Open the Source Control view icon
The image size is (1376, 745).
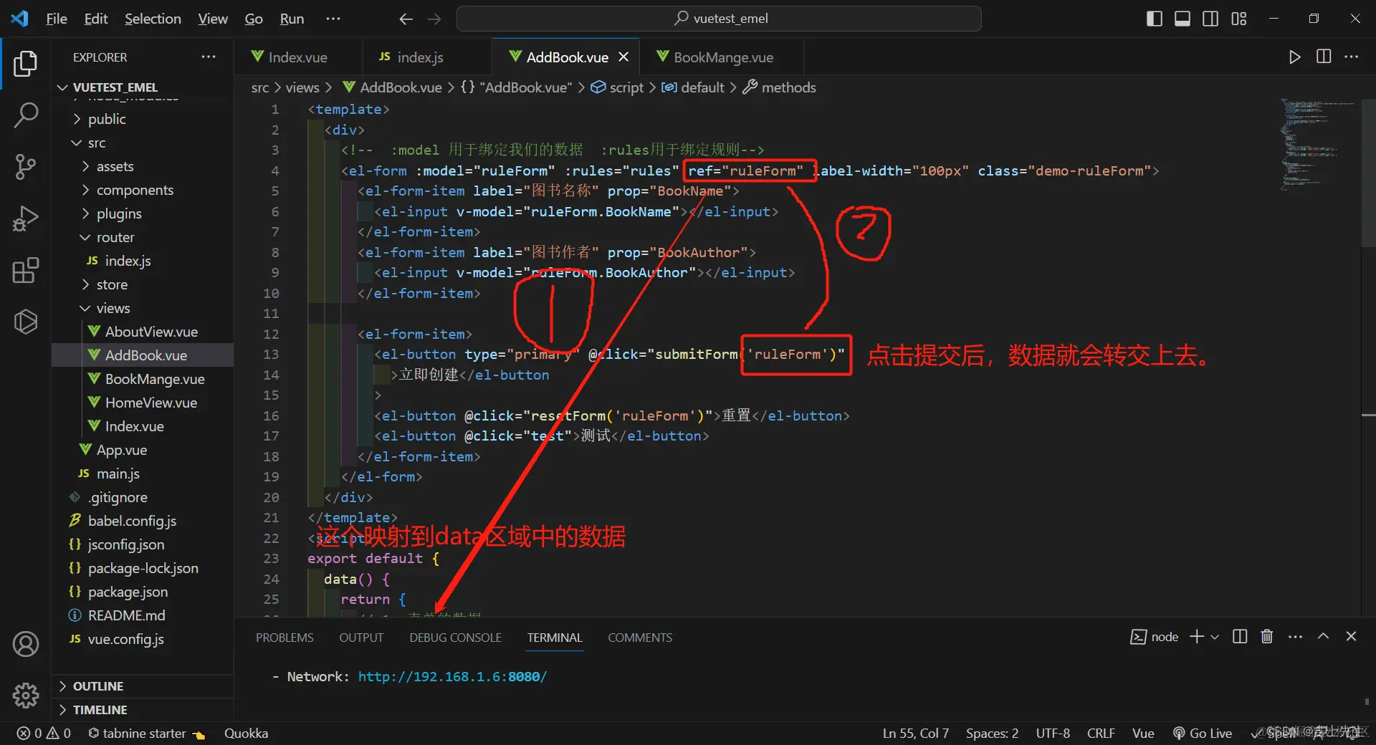[x=26, y=166]
